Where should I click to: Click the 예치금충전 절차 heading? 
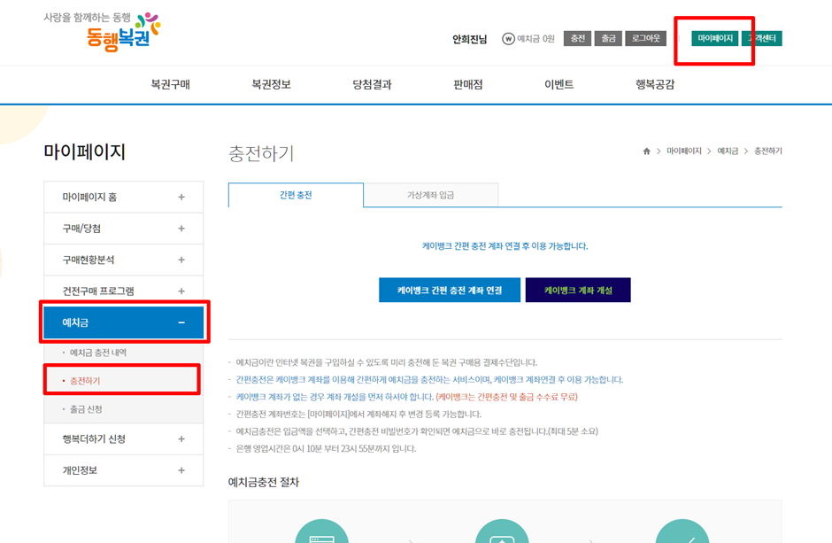click(264, 482)
